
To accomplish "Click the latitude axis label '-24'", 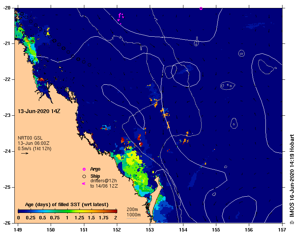I will click(6, 151).
